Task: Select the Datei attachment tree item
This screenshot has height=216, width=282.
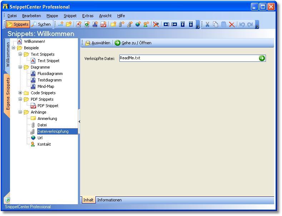Action: coord(42,125)
